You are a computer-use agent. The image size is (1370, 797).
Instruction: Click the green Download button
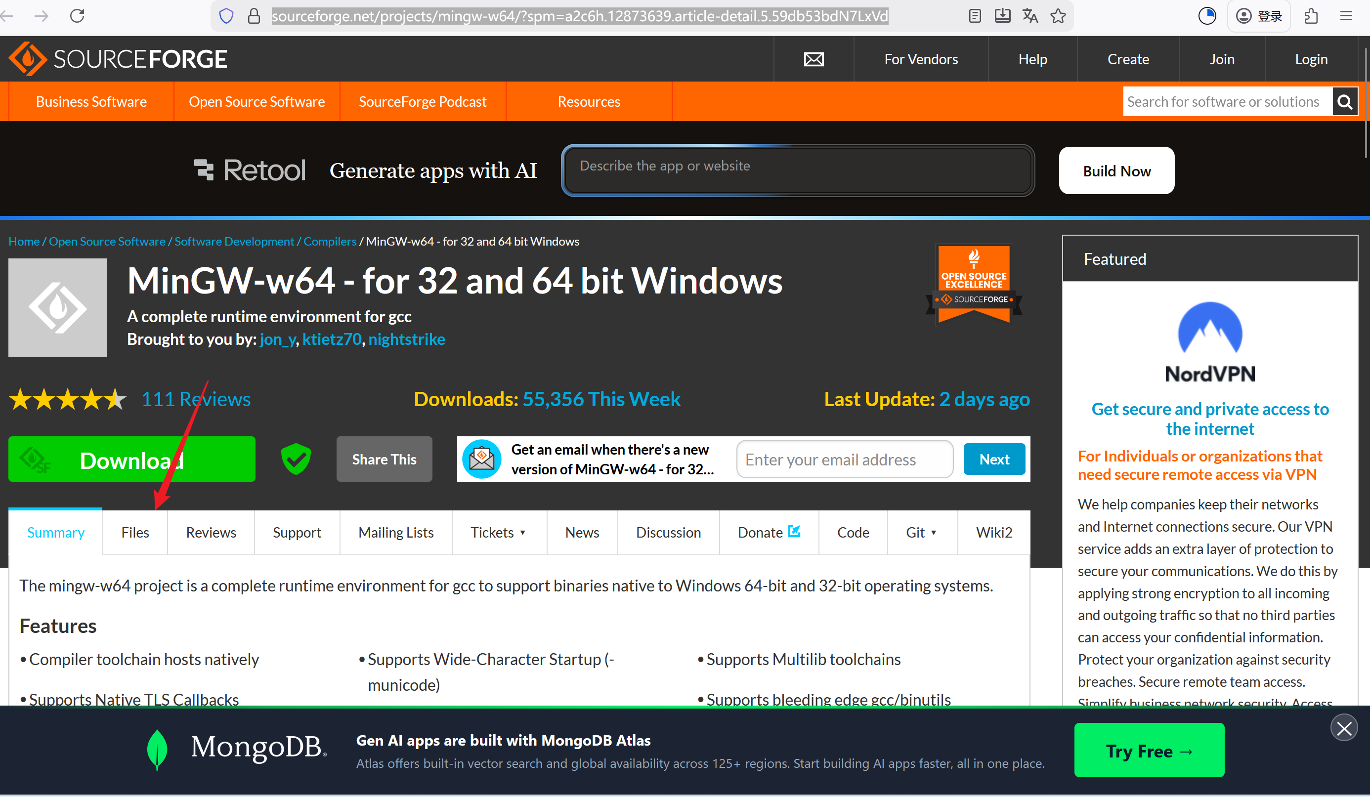tap(131, 460)
